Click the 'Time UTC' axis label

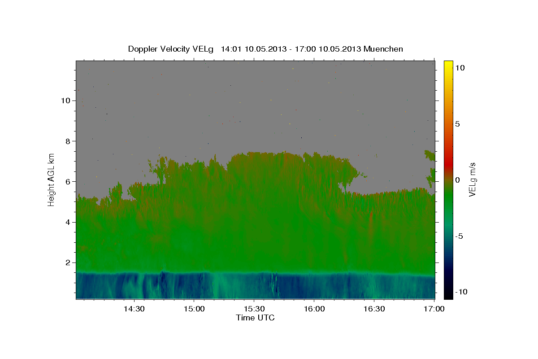pos(255,318)
